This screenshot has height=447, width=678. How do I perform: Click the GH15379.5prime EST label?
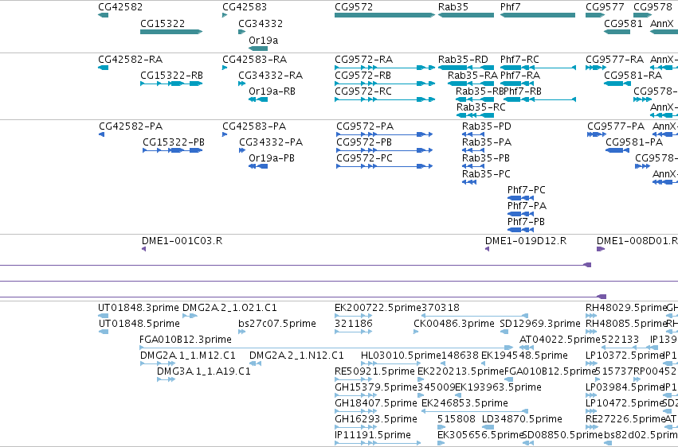376,387
